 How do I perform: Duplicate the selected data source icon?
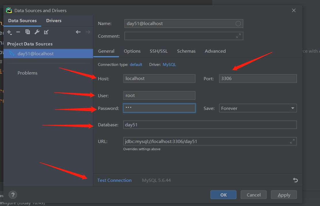click(x=28, y=32)
